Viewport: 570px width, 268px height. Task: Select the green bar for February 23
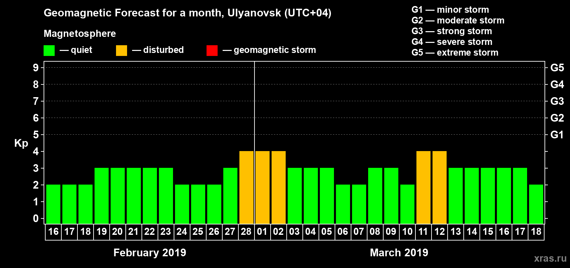166,196
